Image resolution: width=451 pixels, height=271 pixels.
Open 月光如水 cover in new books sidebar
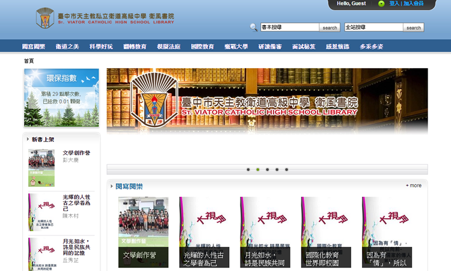[41, 254]
